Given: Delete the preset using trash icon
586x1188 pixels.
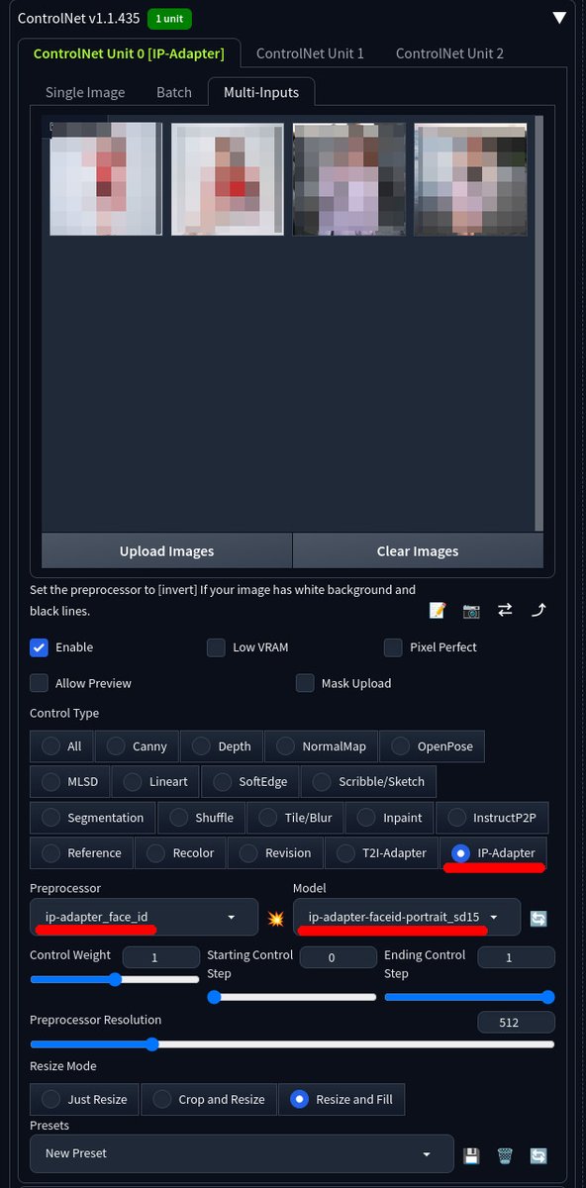Looking at the screenshot, I should tap(505, 1155).
